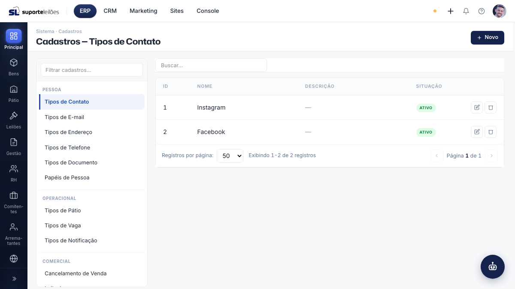Screen dimensions: 515x289
Task: Click the Filtrar cadastros input field
Action: [x=92, y=70]
